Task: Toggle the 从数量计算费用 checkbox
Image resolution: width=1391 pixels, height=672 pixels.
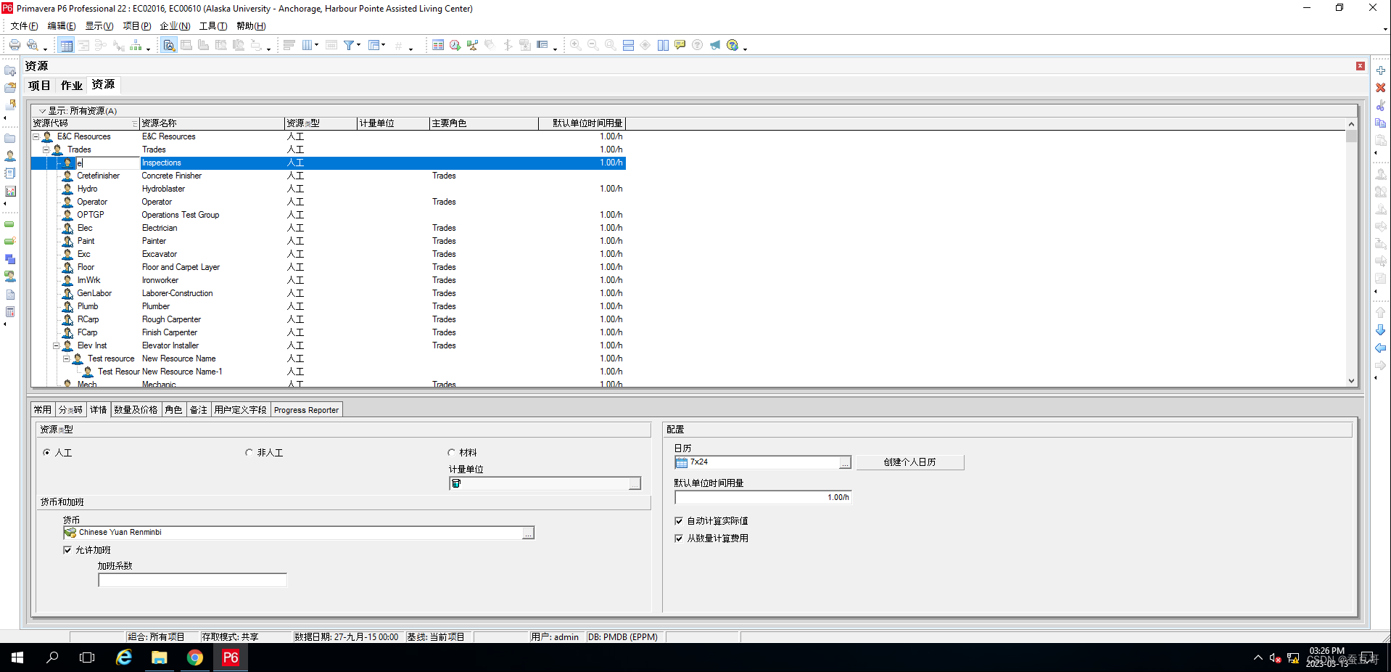Action: click(x=679, y=538)
